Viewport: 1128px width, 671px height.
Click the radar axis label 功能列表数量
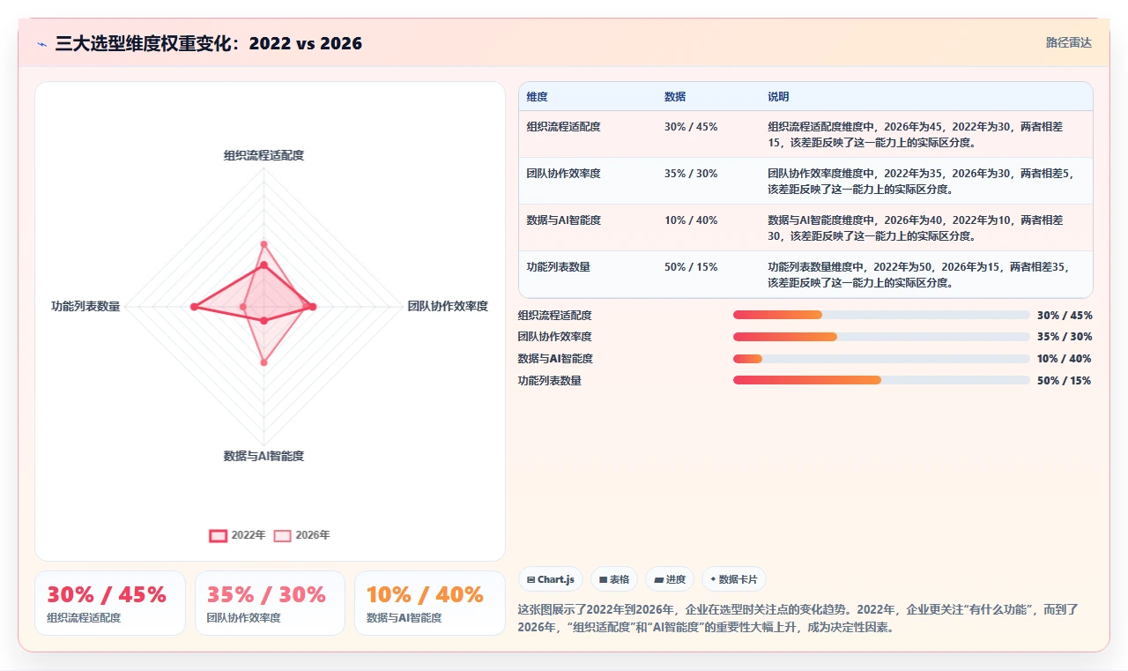[x=85, y=306]
